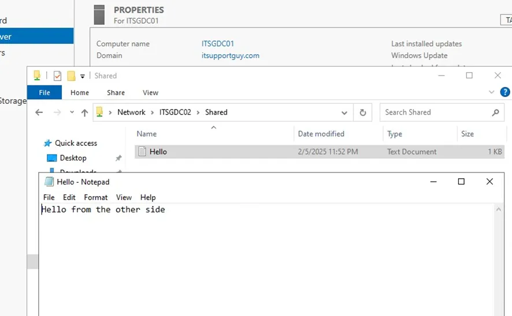Click the Refresh button beside address bar
Image resolution: width=512 pixels, height=316 pixels.
pyautogui.click(x=363, y=112)
